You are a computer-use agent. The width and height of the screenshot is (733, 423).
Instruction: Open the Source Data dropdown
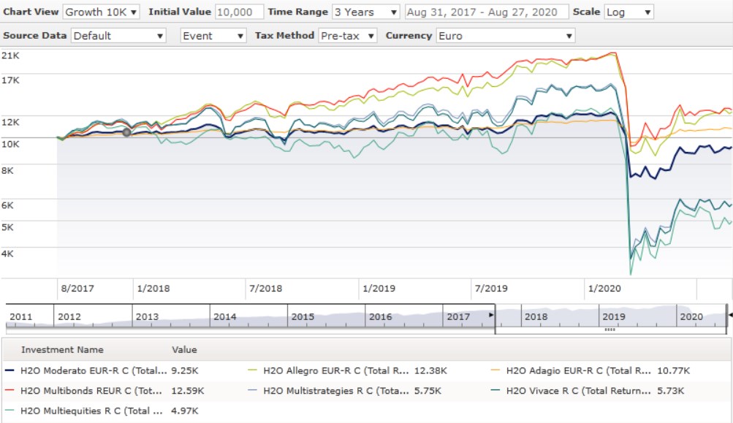tap(119, 36)
